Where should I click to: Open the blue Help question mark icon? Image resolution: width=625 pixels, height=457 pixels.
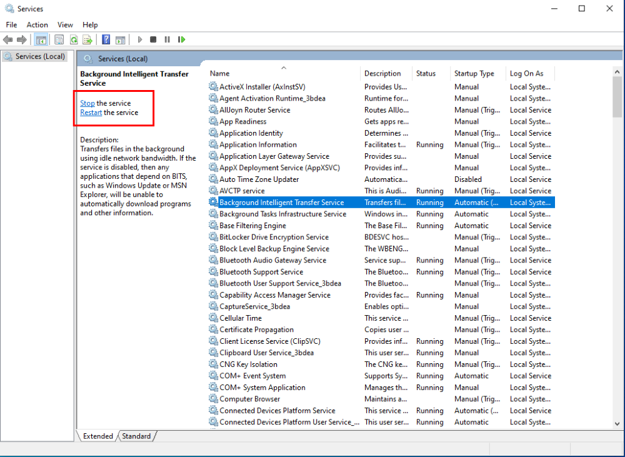106,39
